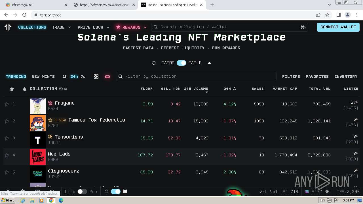The height and width of the screenshot is (204, 363).
Task: Click the pink coin icon filter
Action: 107,76
